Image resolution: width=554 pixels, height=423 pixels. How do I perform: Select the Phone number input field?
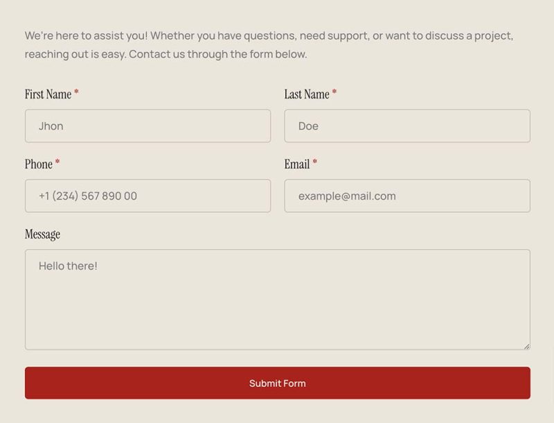tap(148, 196)
